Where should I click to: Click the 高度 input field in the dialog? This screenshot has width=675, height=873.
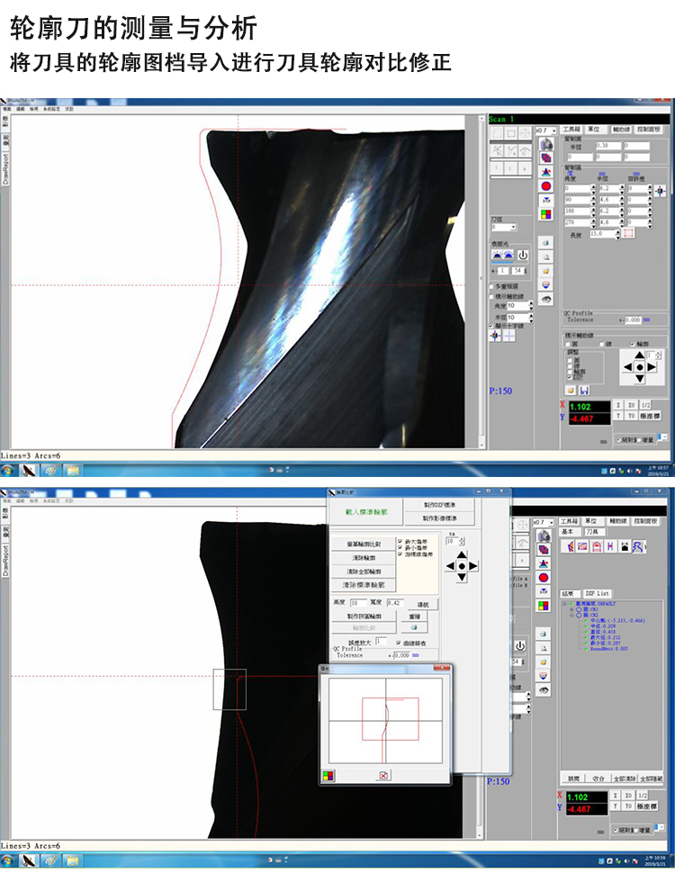355,602
